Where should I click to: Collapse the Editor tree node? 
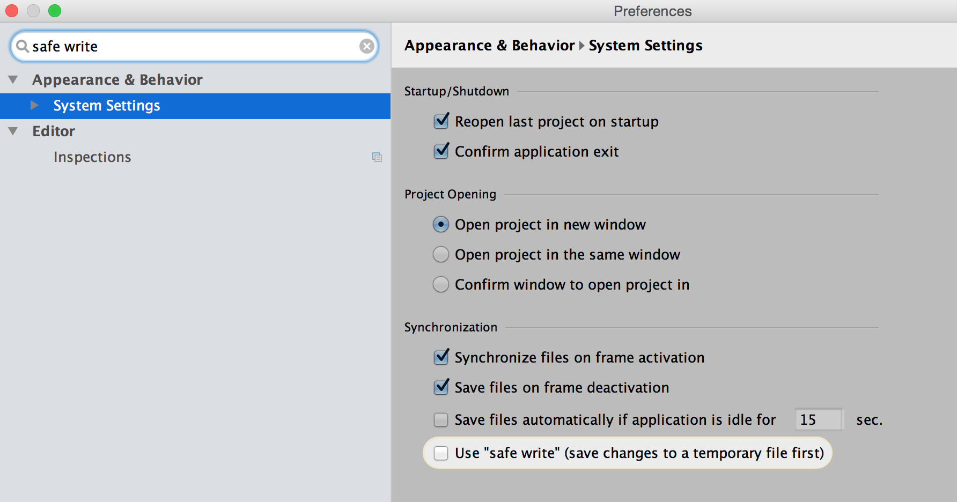13,131
